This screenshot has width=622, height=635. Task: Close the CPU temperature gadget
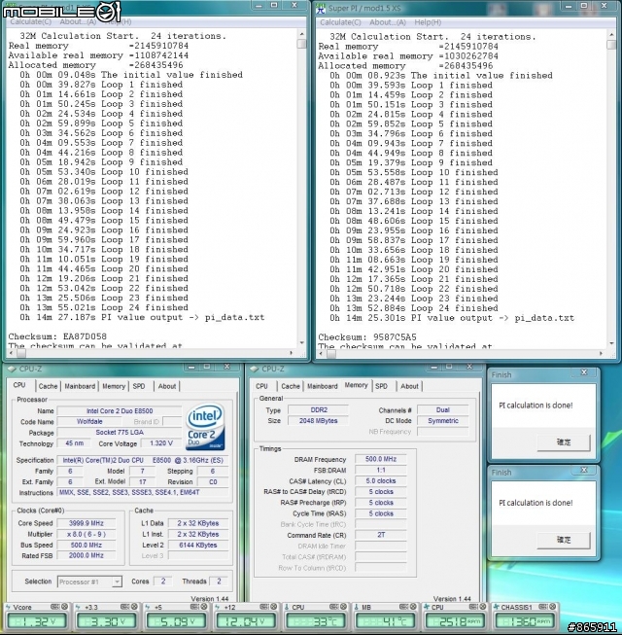click(x=344, y=607)
